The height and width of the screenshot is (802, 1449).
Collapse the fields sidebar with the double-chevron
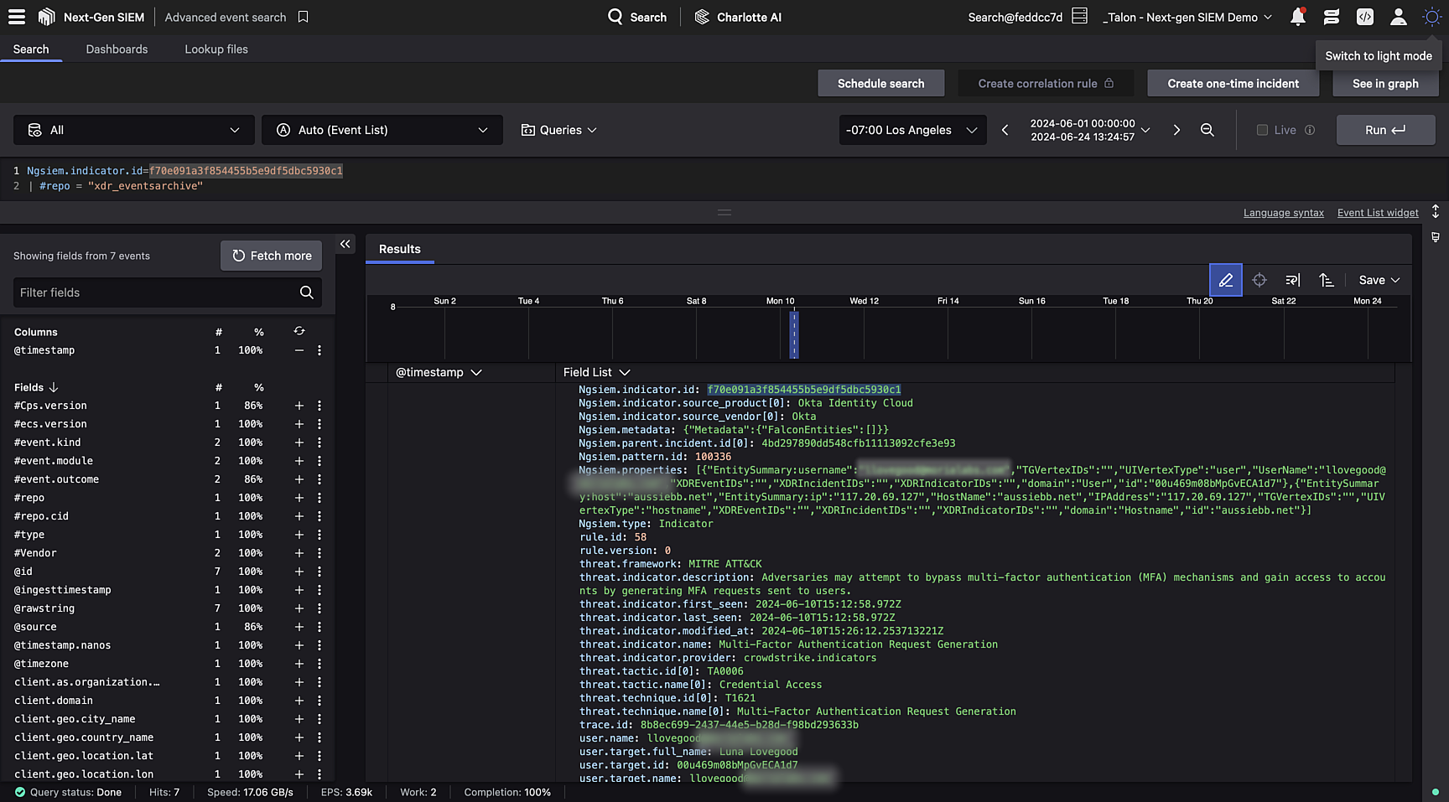click(x=345, y=244)
